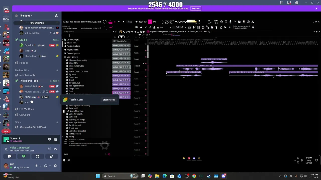This screenshot has width=321, height=180.
Task: Open FL Studio EDIT menu
Action: (x=68, y=22)
